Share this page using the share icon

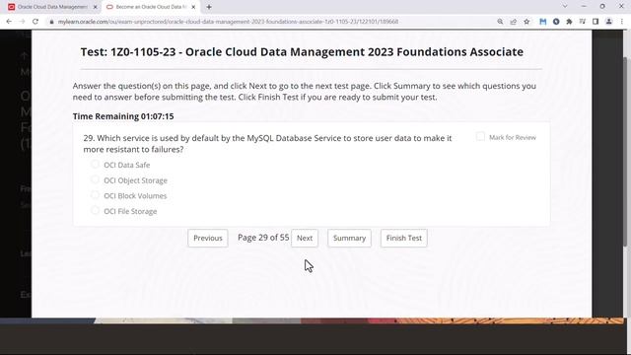(513, 22)
